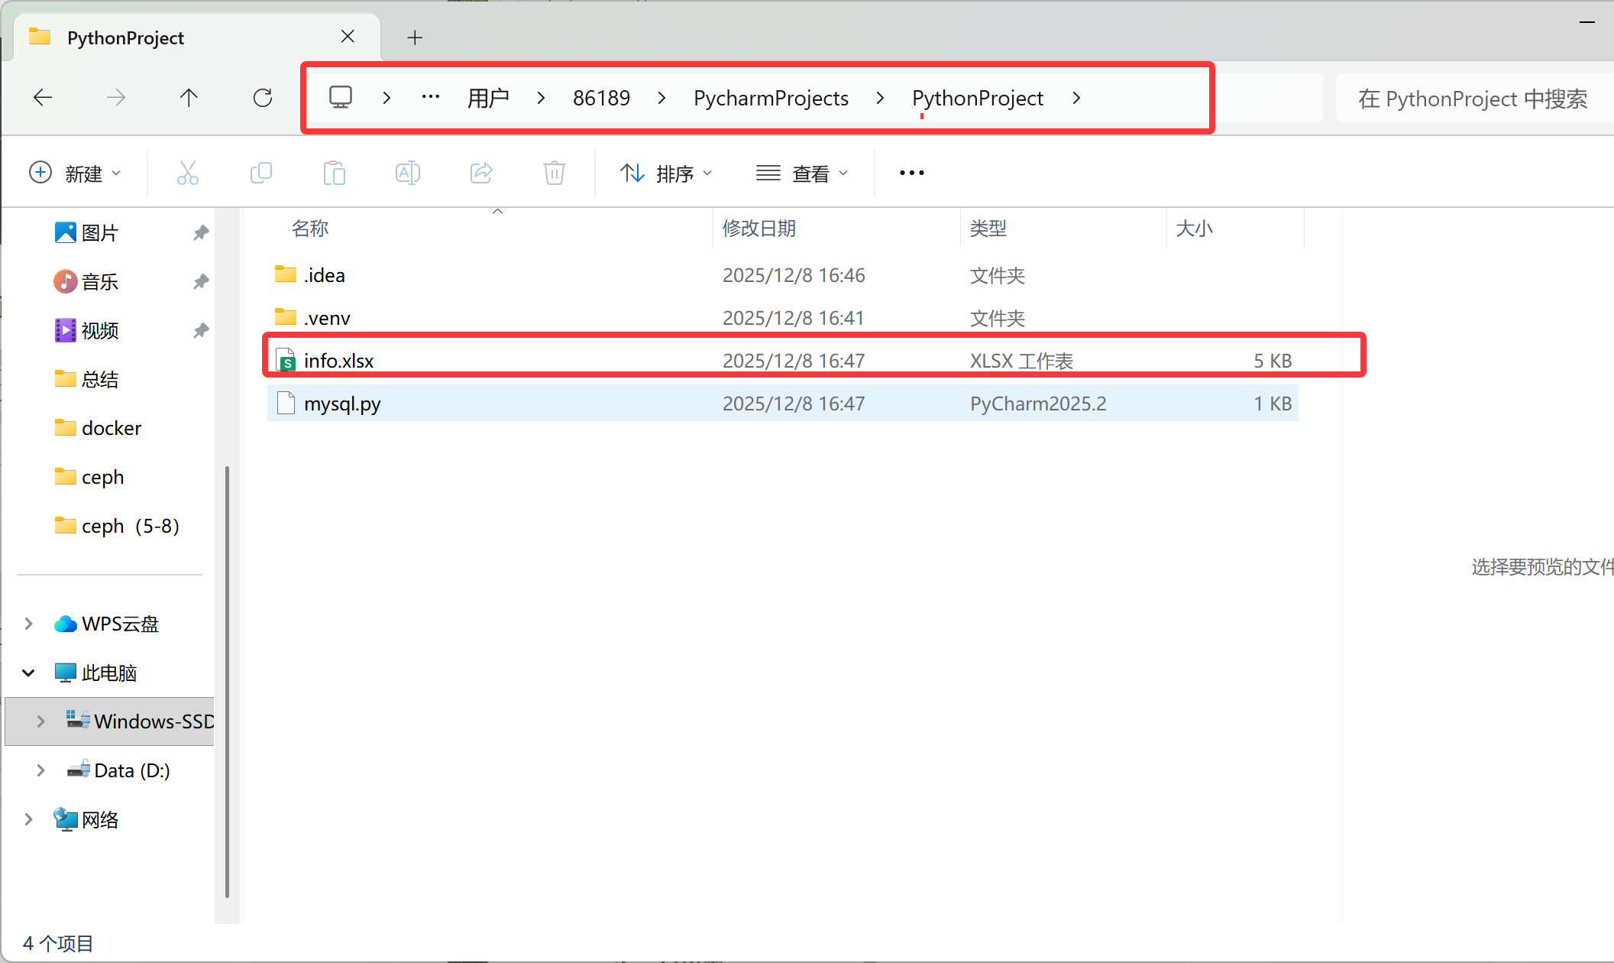Click the Share icon

481,173
